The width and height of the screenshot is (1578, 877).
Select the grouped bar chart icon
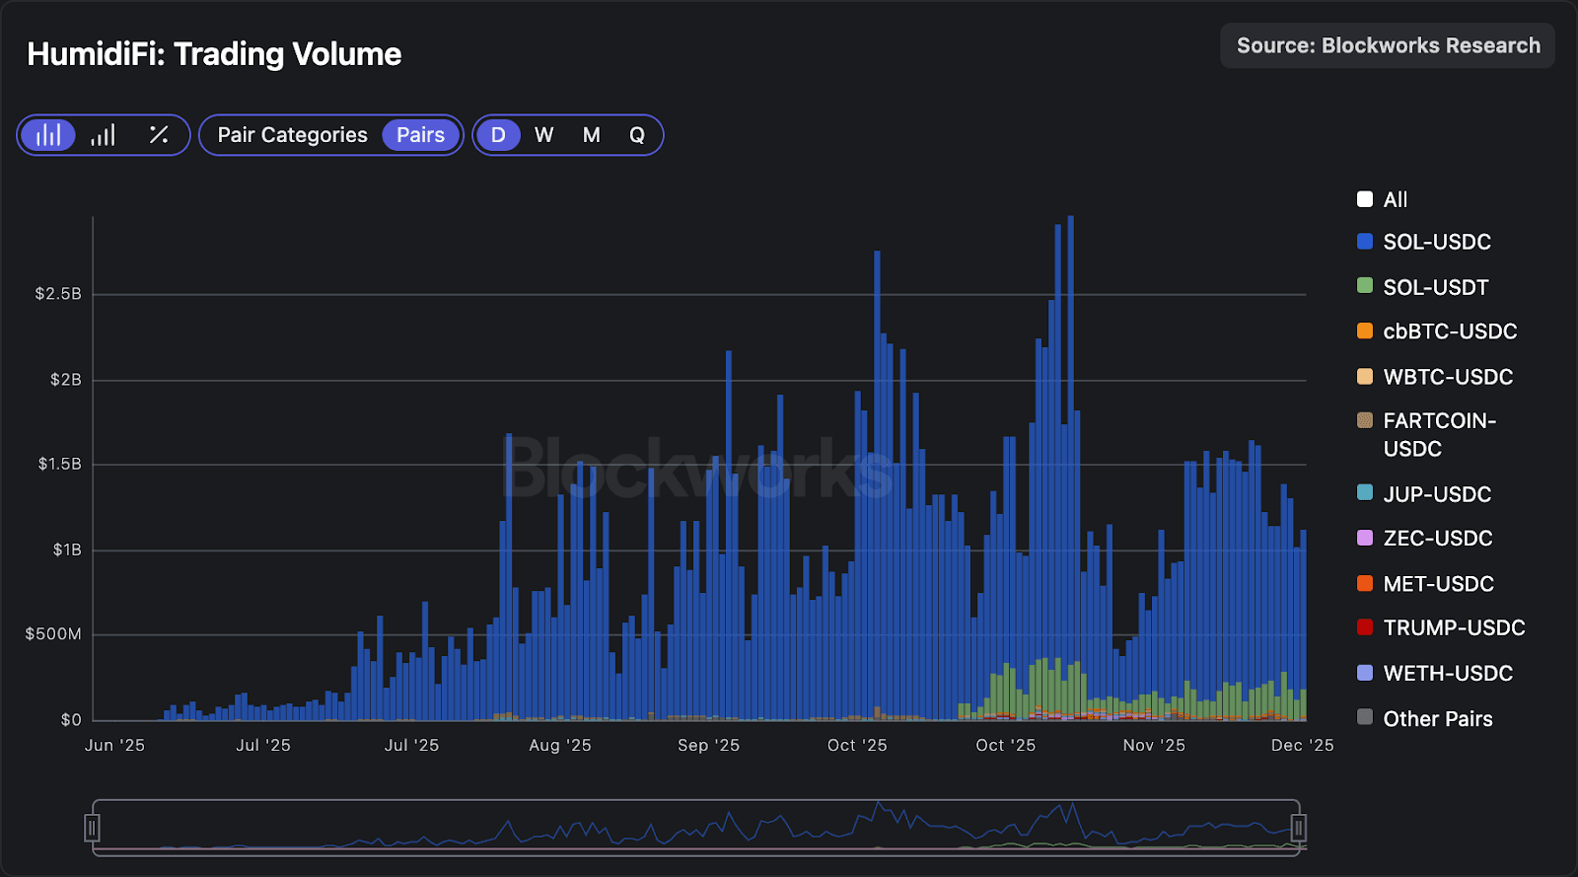click(48, 135)
